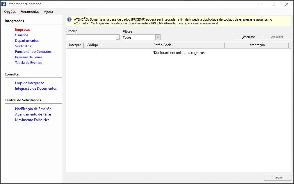
Task: Select Empresas in the Integrações list
Action: click(23, 30)
